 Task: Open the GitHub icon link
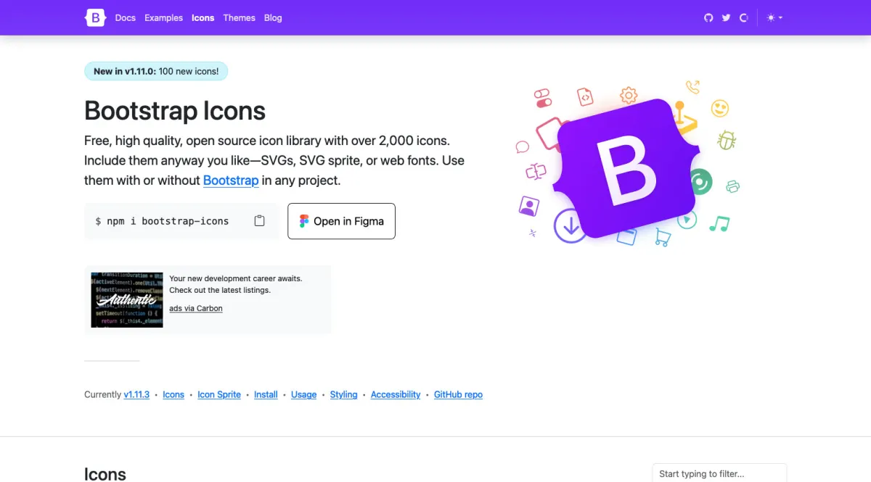(x=708, y=17)
